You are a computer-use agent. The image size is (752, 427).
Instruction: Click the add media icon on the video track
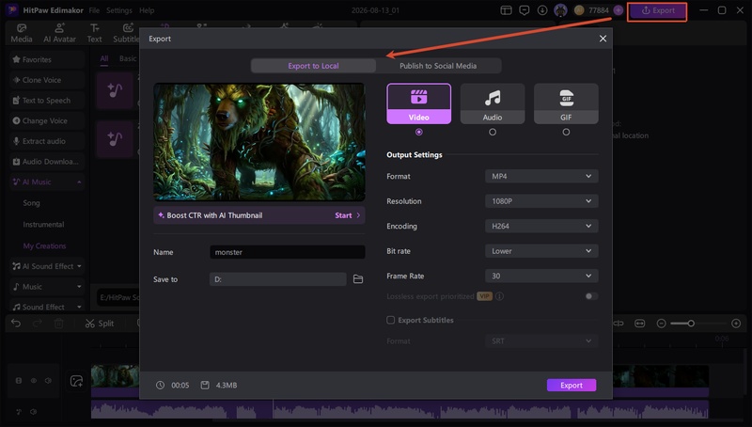click(x=76, y=381)
